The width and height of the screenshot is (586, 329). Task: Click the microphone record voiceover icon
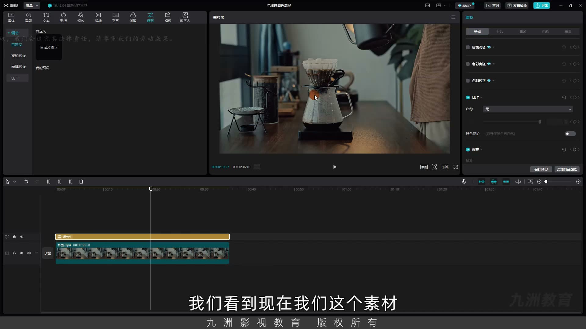tap(464, 182)
